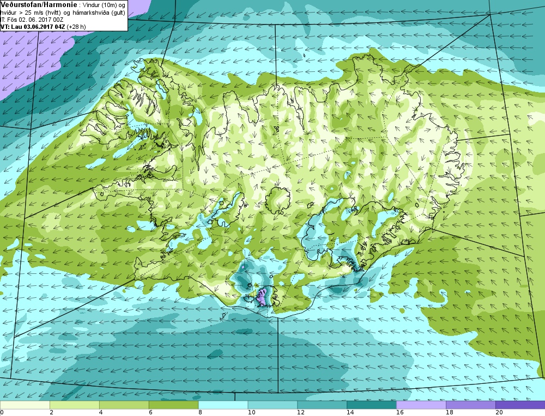
Task: Click the 'Vindur (10m) og' header text
Action: click(104, 5)
